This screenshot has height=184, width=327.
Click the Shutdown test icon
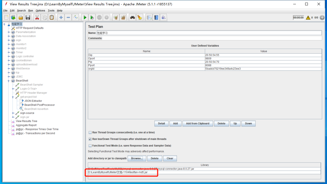106,18
